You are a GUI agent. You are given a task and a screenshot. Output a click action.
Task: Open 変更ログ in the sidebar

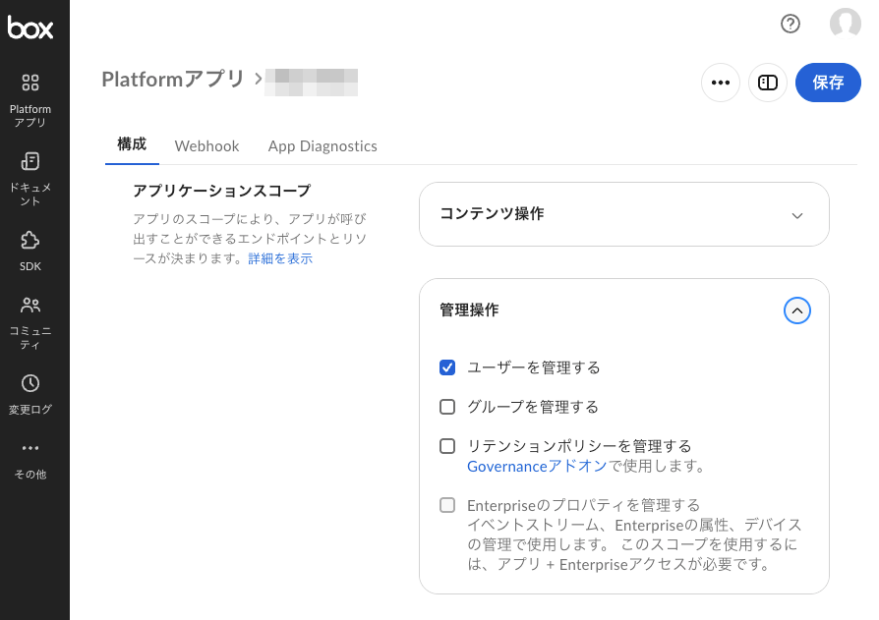(x=30, y=395)
